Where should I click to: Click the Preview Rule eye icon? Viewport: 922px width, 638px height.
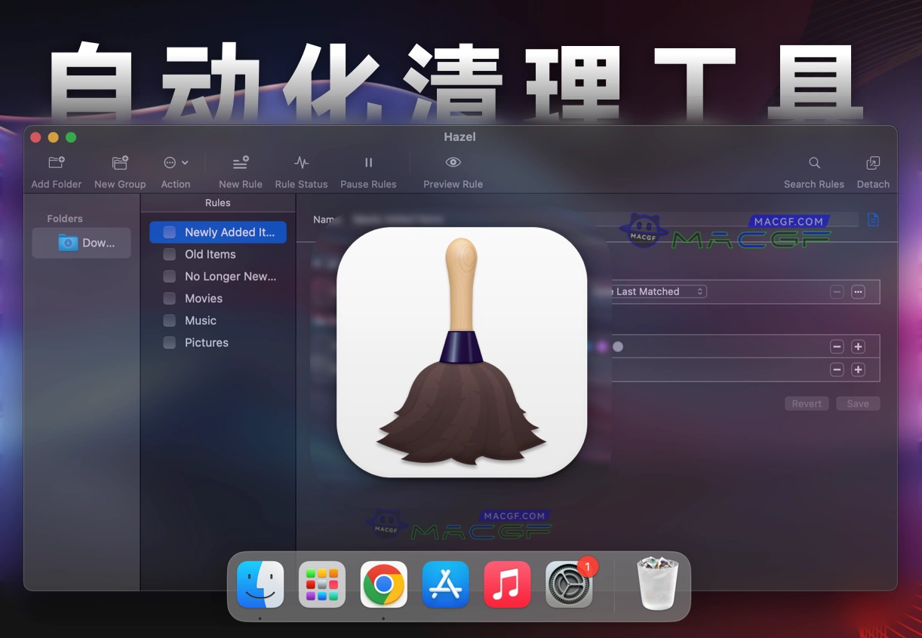point(453,162)
